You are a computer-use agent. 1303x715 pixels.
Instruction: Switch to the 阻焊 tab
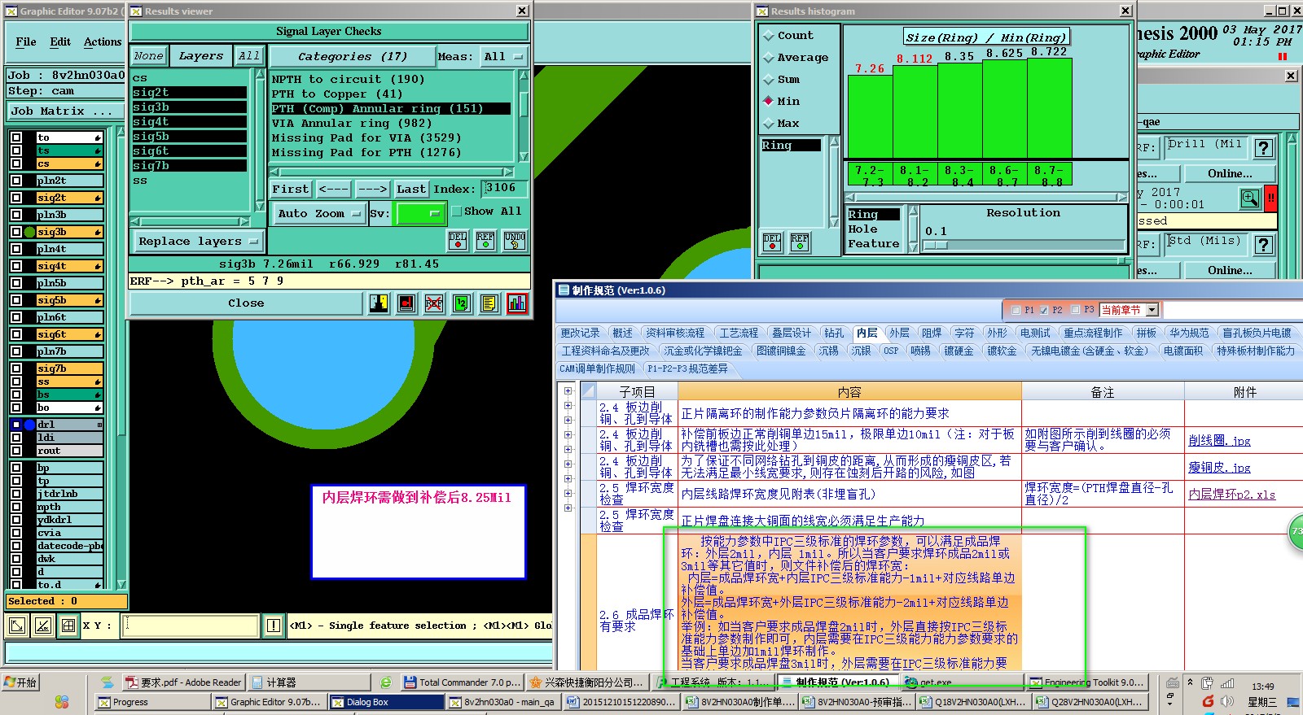click(x=932, y=333)
